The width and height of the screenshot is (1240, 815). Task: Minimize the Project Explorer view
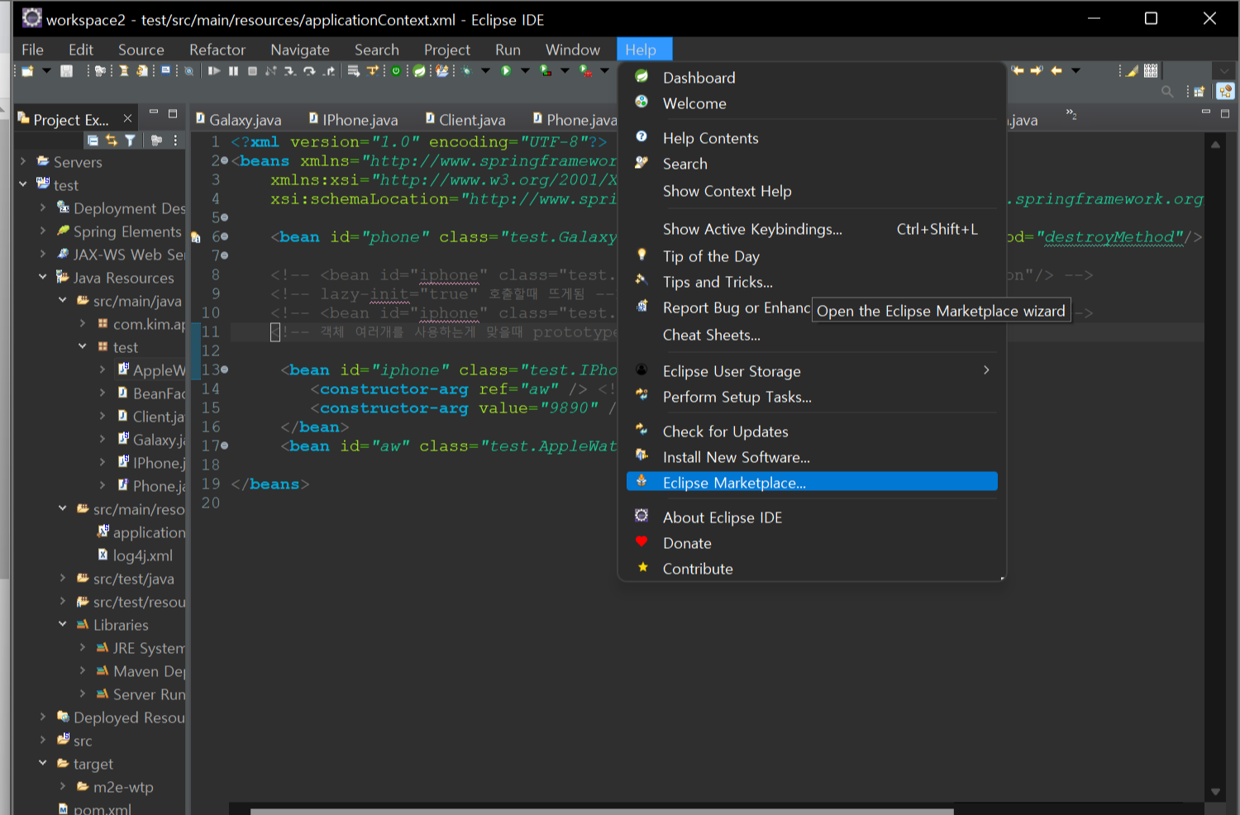point(153,112)
